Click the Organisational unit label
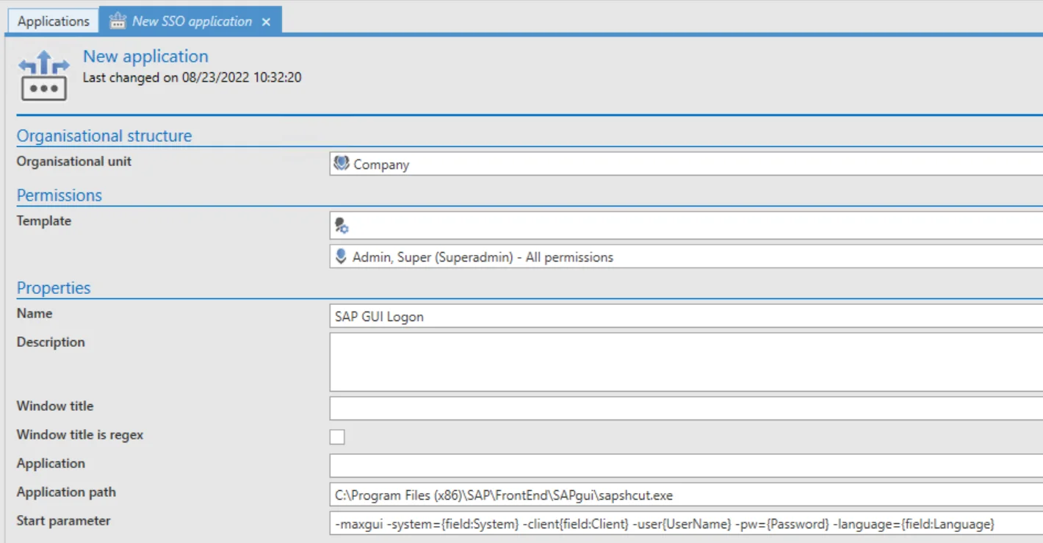This screenshot has height=543, width=1043. click(74, 161)
